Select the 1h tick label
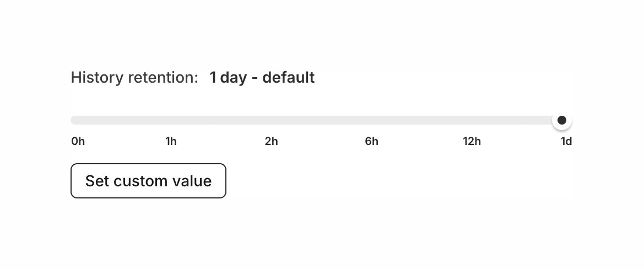The width and height of the screenshot is (644, 269). [171, 142]
